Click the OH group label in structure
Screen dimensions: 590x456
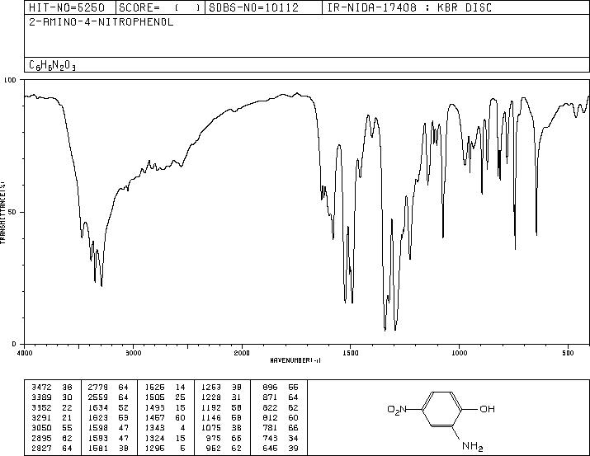pyautogui.click(x=488, y=409)
